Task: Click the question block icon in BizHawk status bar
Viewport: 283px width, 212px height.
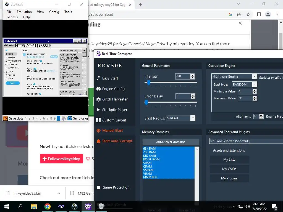Action: pyautogui.click(x=6, y=118)
